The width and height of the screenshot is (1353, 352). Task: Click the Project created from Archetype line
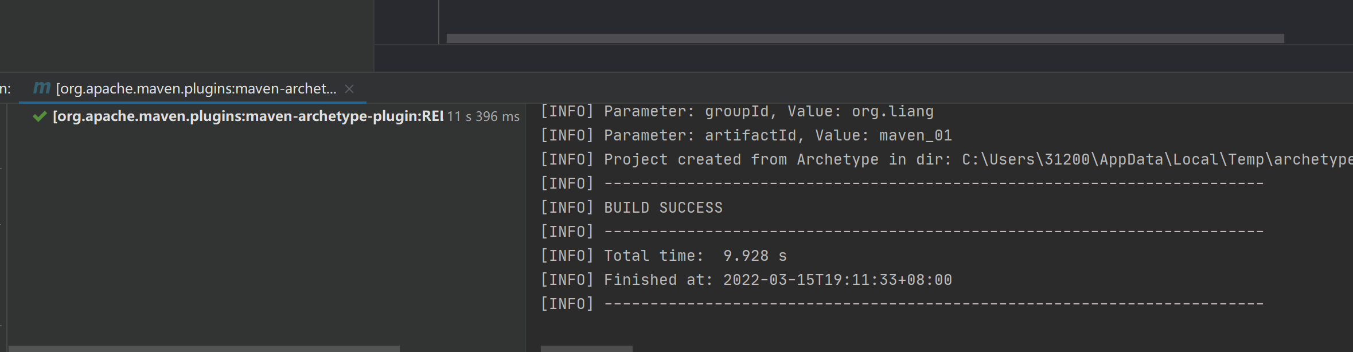tap(946, 159)
